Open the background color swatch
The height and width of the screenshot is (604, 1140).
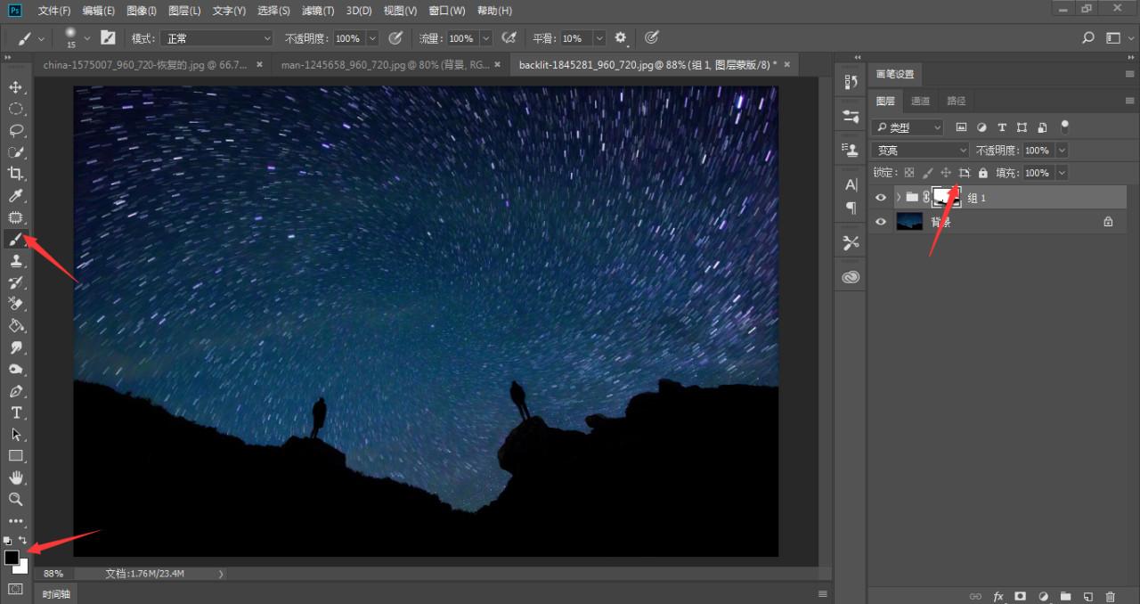[x=24, y=569]
